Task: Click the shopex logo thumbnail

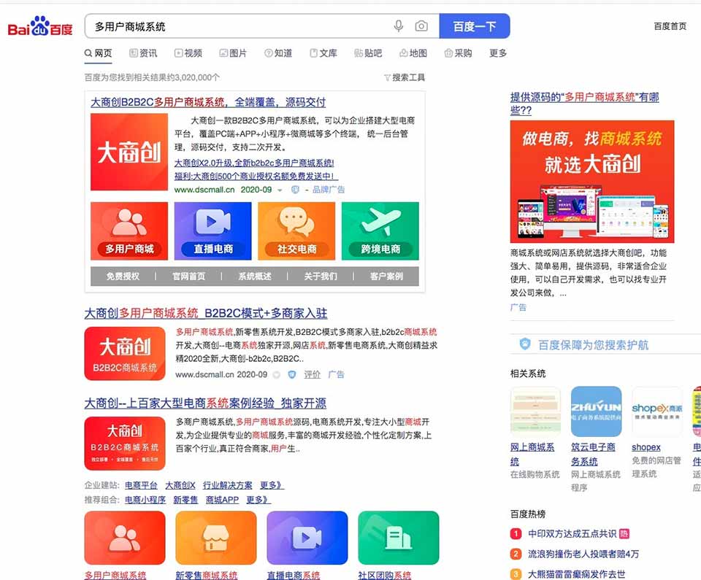Action: click(657, 411)
